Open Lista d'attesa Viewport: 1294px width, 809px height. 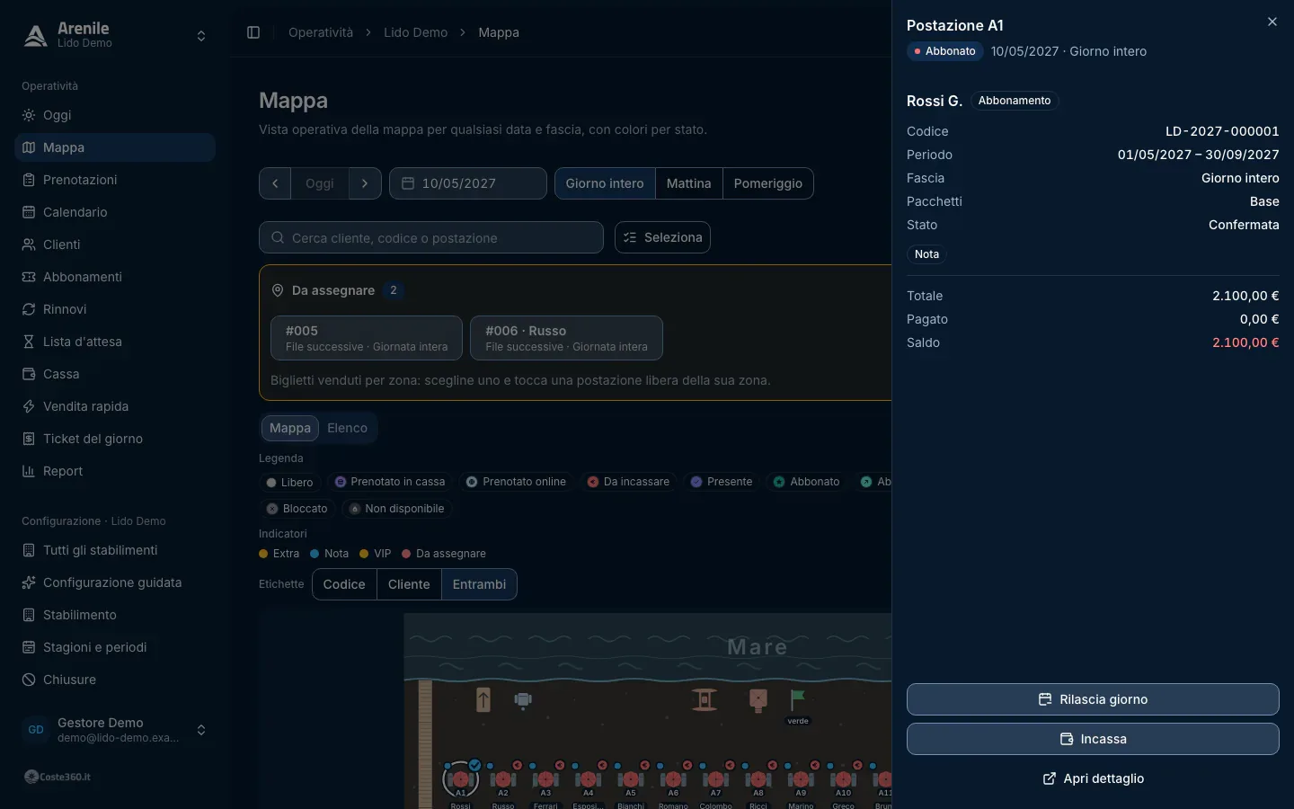pos(115,342)
